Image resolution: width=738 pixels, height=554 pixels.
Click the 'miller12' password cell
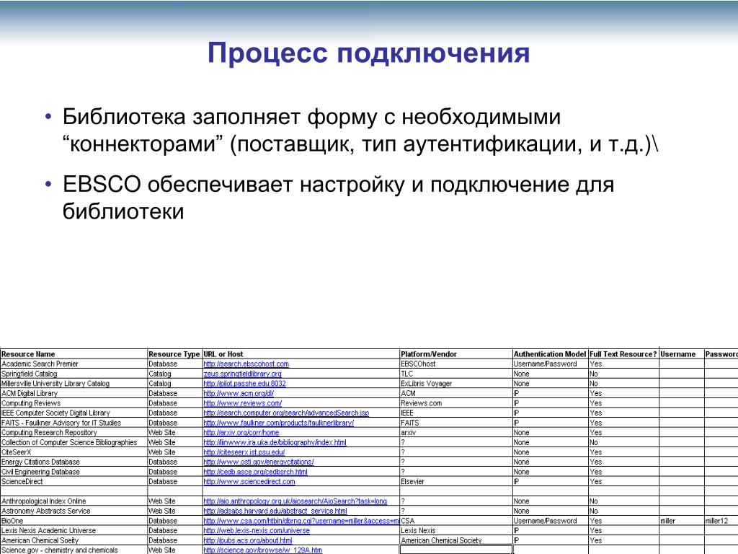(721, 521)
